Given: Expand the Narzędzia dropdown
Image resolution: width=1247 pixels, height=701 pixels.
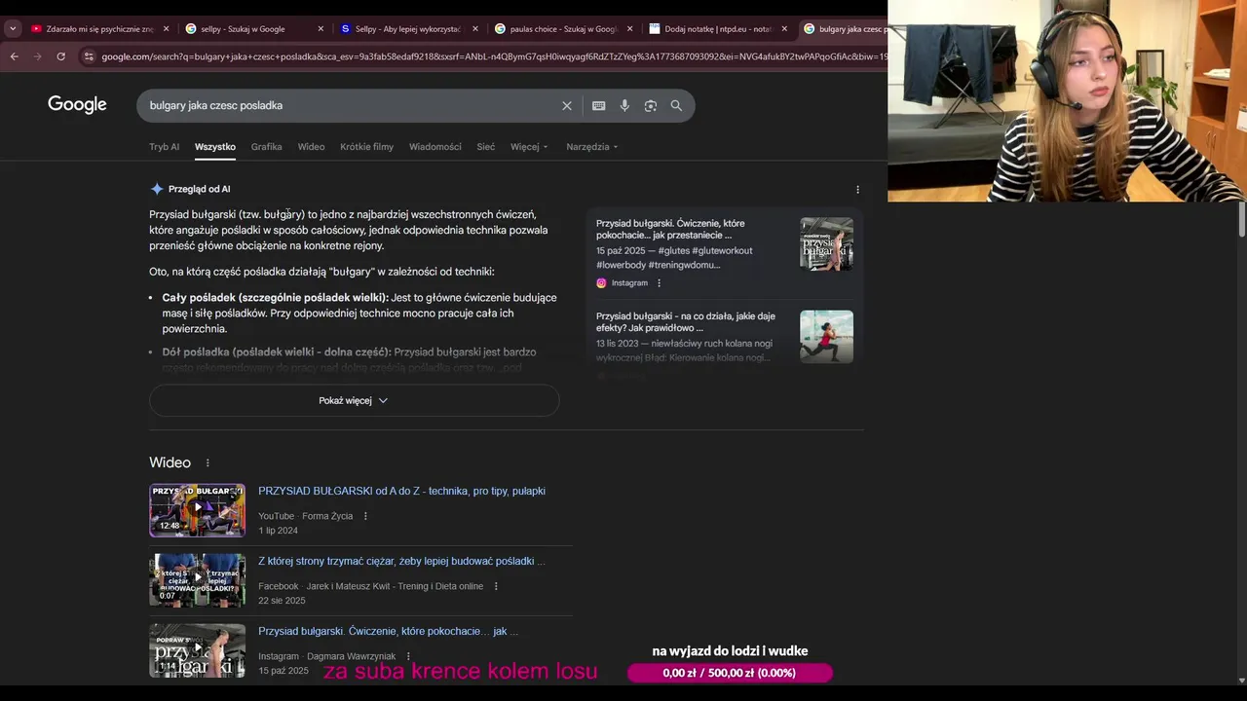Looking at the screenshot, I should [x=591, y=147].
